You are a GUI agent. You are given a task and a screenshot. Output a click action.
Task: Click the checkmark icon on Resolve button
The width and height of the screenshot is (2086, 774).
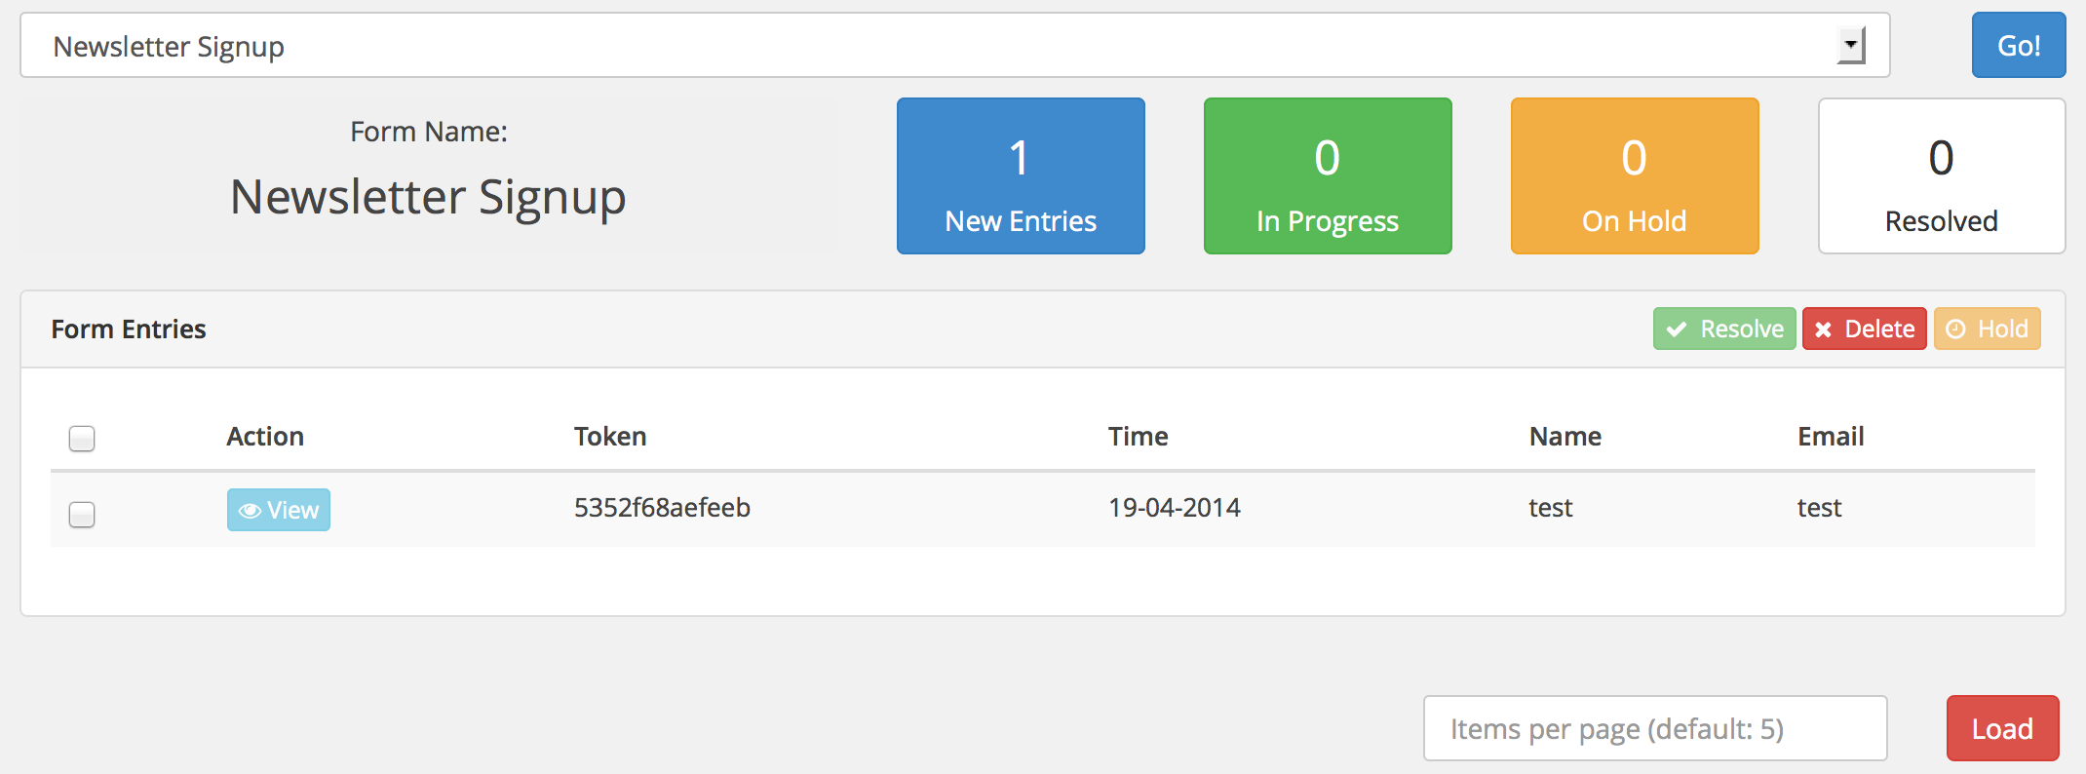tap(1677, 329)
